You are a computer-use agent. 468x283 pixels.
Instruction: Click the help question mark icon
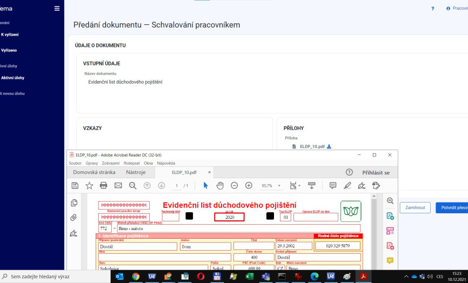(x=432, y=9)
